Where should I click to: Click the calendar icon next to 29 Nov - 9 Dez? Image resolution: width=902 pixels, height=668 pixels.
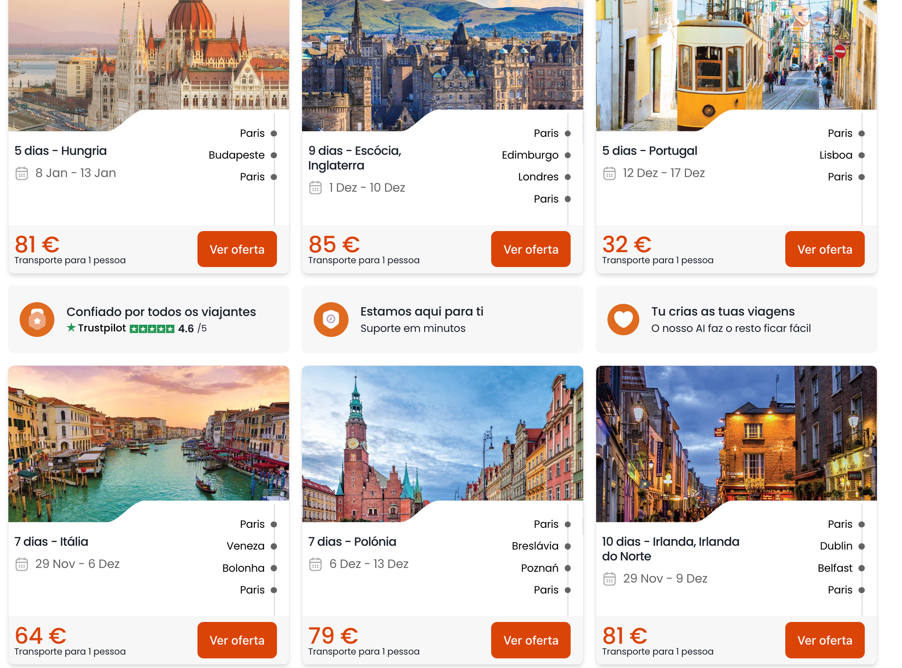610,579
